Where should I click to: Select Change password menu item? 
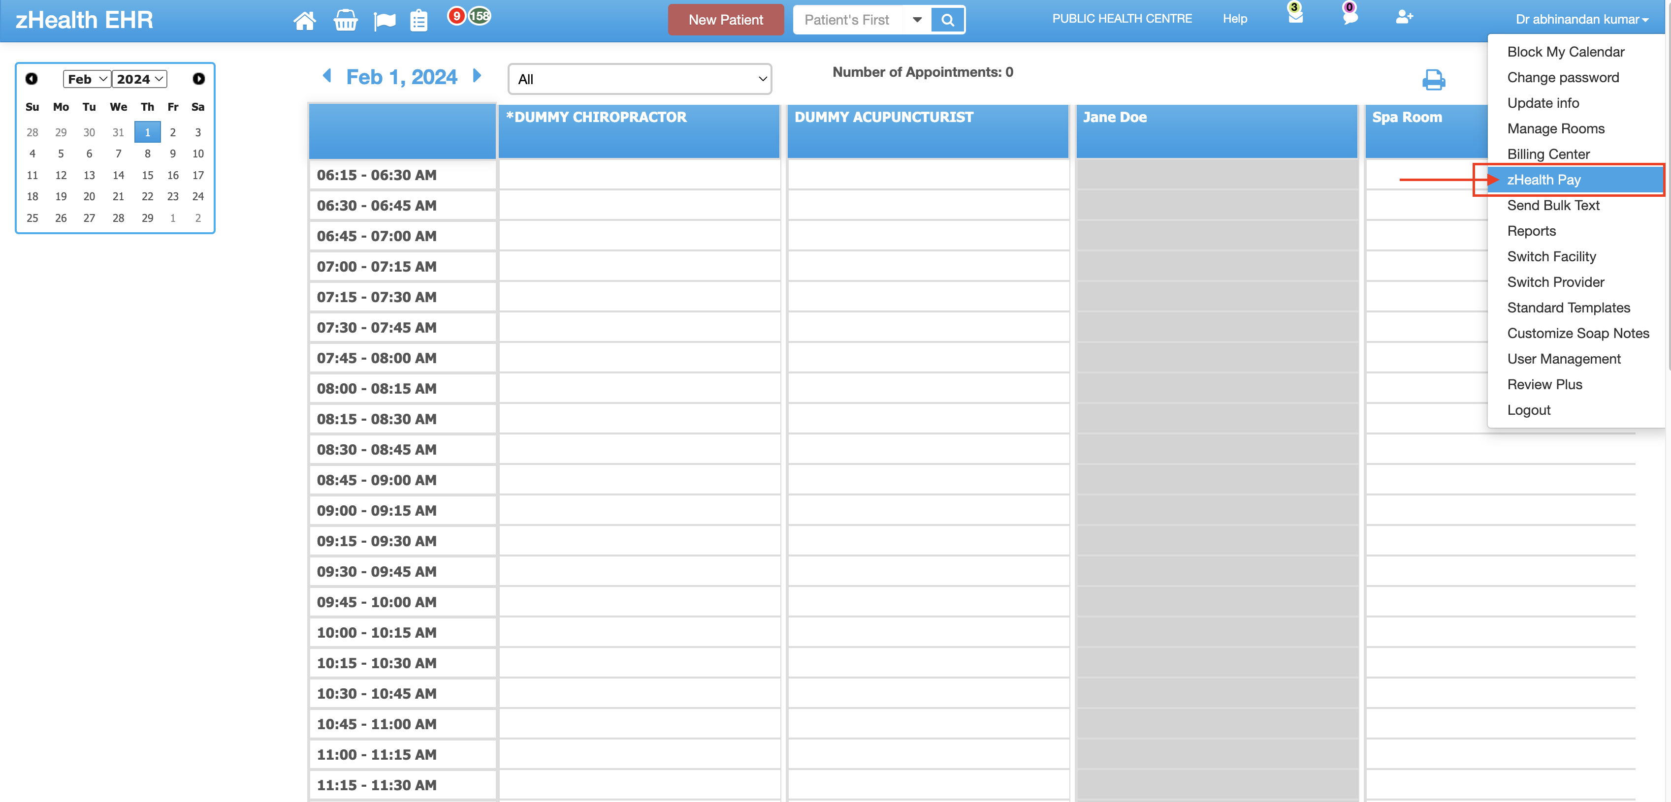(x=1563, y=78)
